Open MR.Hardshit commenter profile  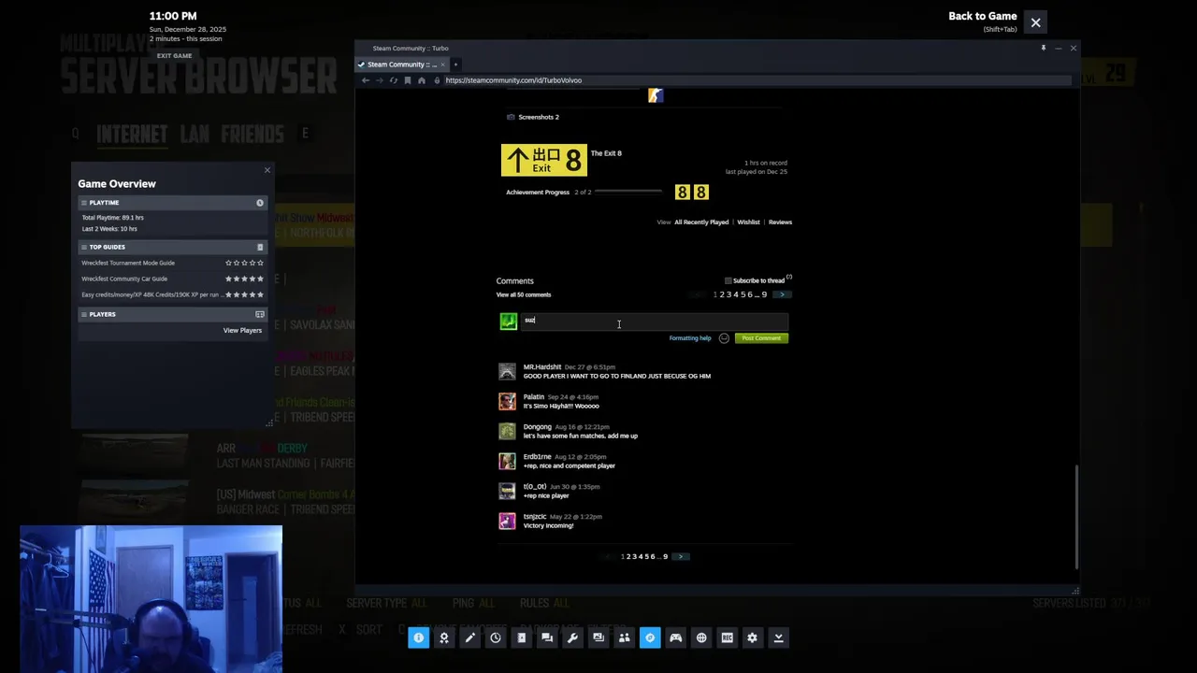tap(542, 367)
